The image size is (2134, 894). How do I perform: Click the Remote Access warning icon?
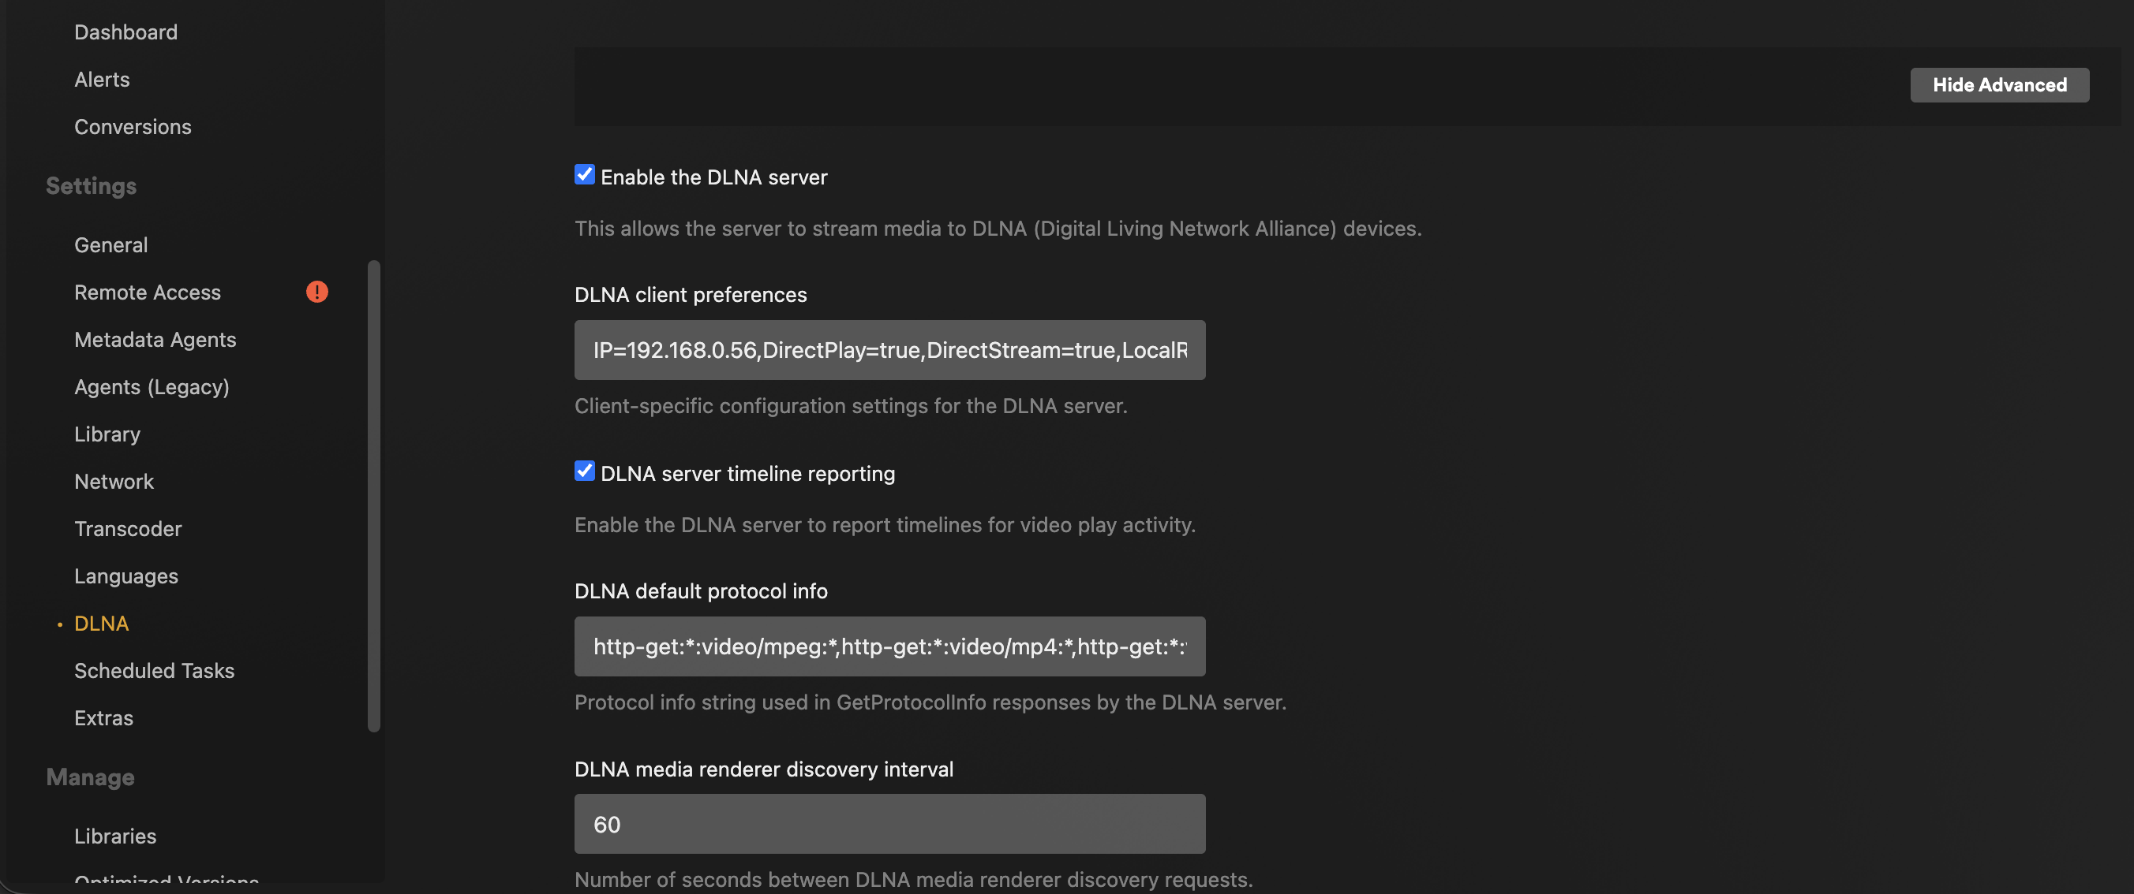coord(316,292)
